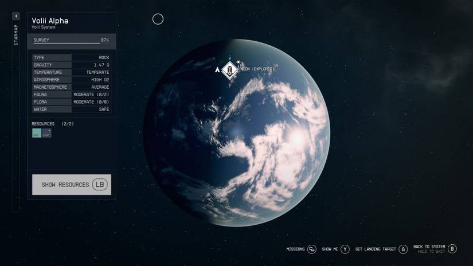The height and width of the screenshot is (266, 473).
Task: Select the Show Me option
Action: coord(330,249)
